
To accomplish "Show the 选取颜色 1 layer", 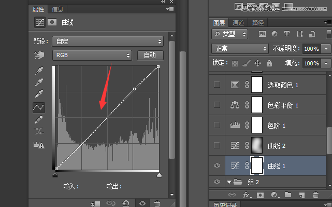I will pyautogui.click(x=217, y=85).
